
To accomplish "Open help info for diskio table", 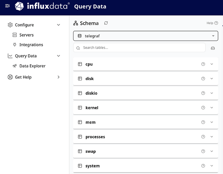I will 203,93.
